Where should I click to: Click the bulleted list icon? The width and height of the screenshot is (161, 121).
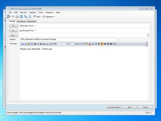[93, 44]
